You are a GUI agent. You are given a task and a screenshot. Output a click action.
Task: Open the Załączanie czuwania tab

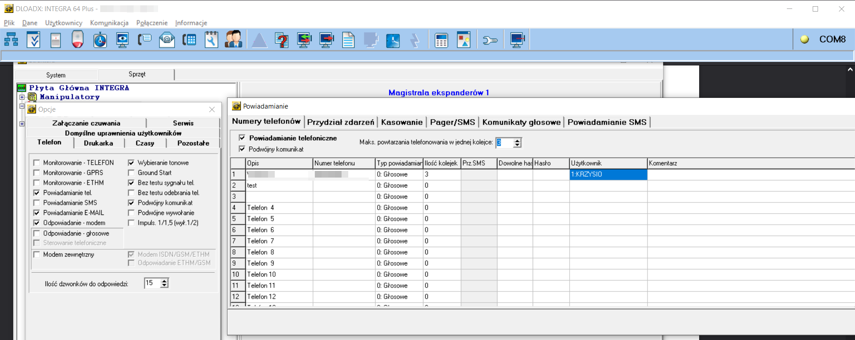coord(86,123)
